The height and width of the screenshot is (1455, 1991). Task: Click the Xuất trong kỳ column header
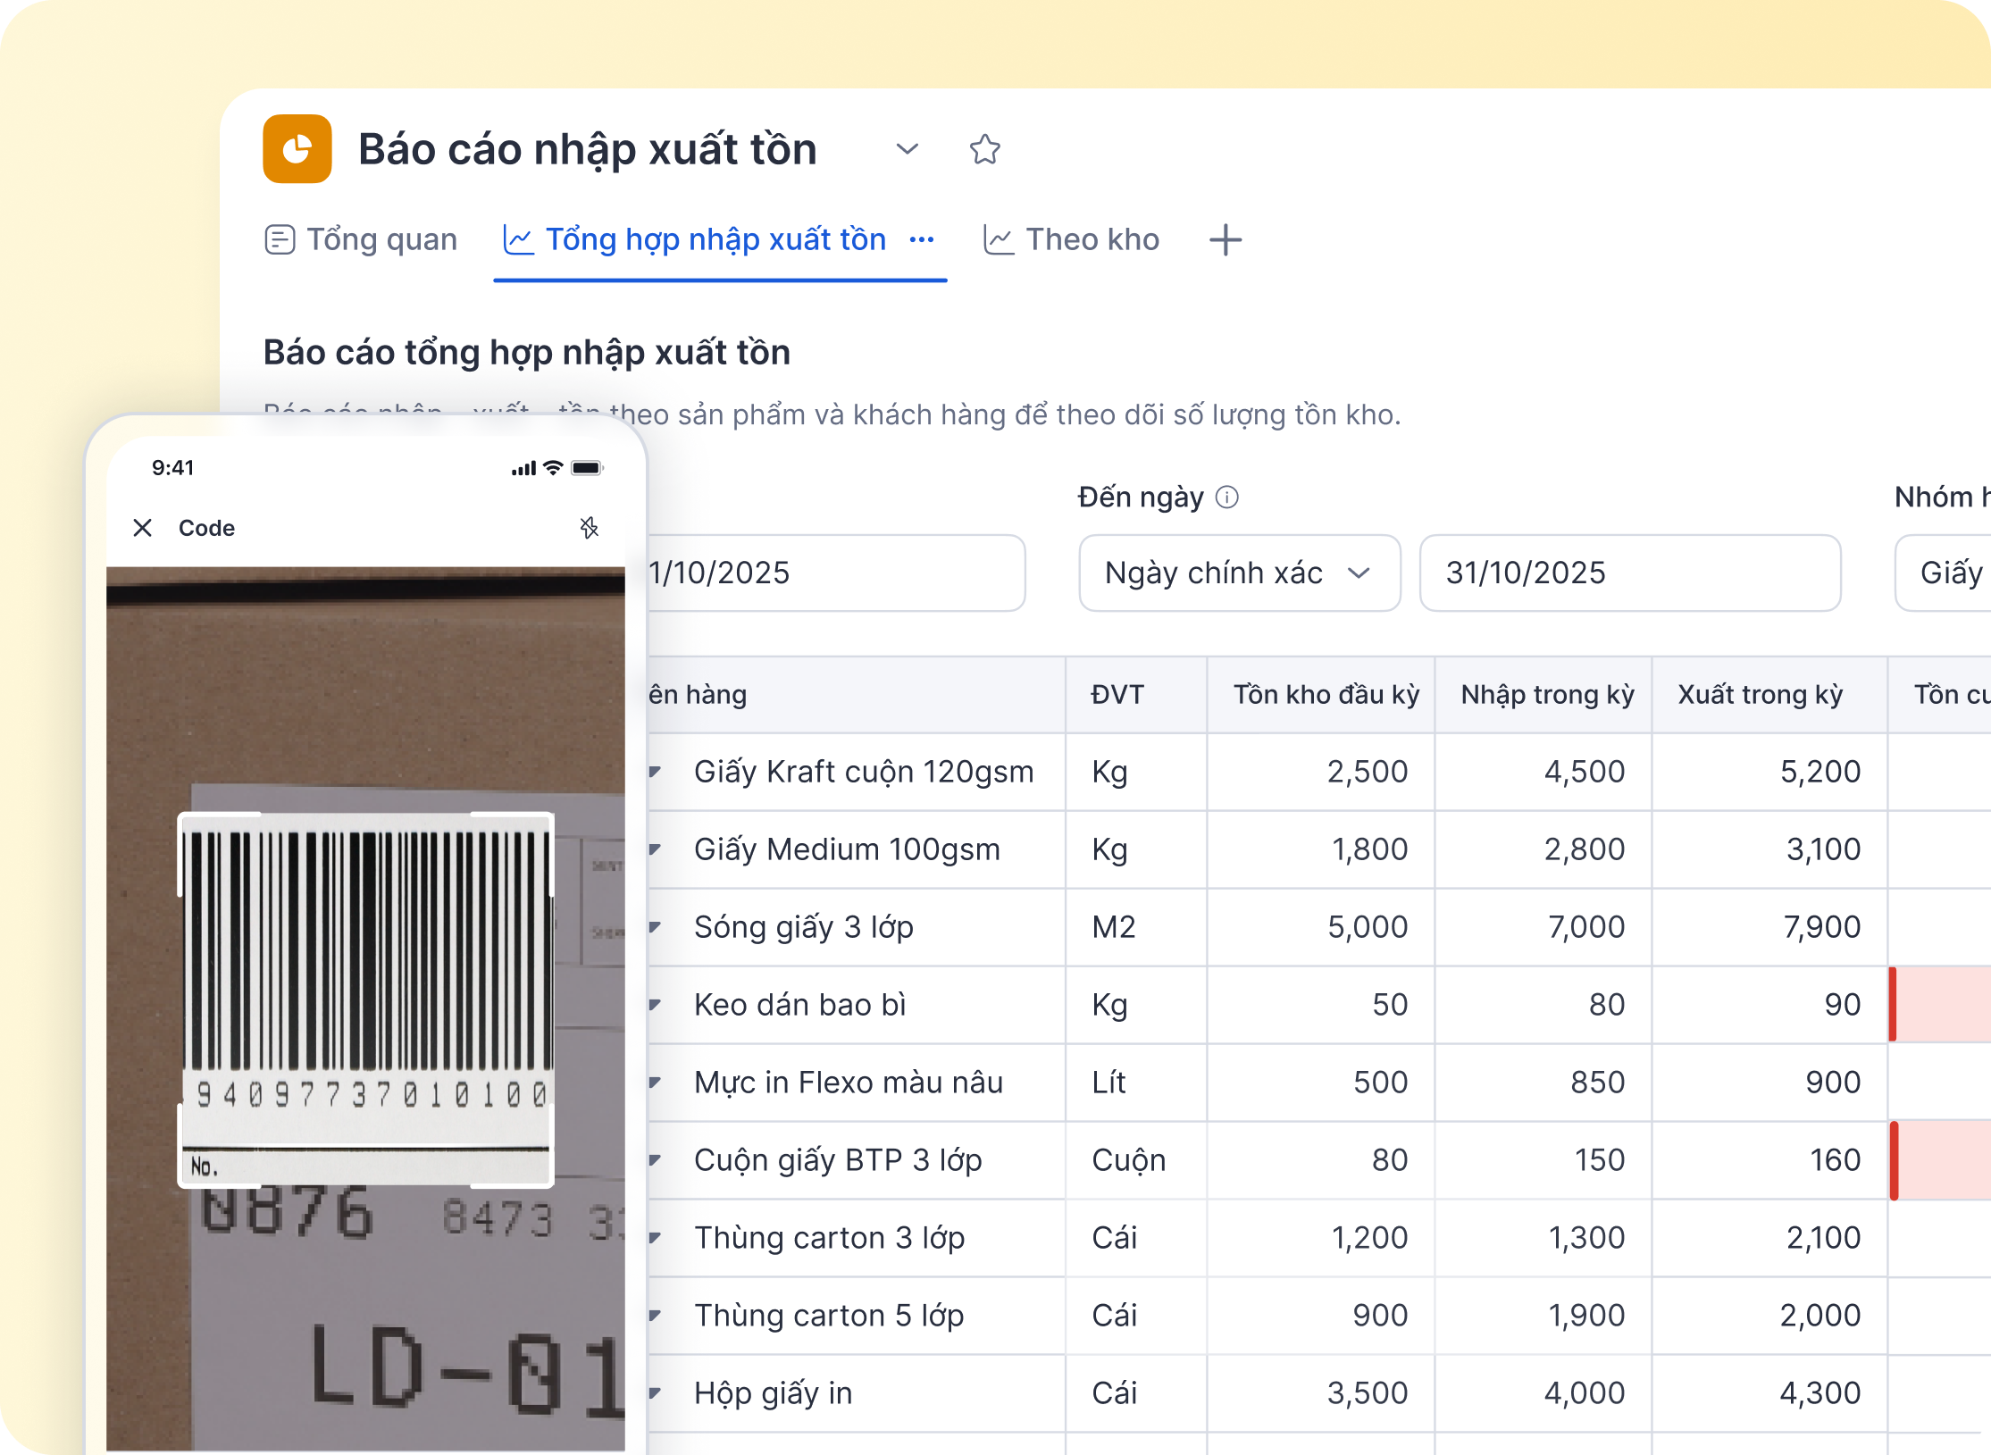[x=1760, y=695]
